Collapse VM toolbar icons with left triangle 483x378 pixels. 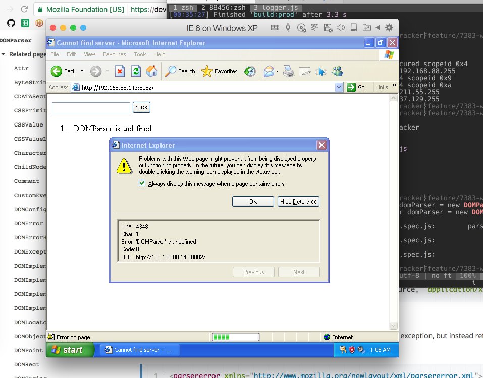[x=378, y=27]
